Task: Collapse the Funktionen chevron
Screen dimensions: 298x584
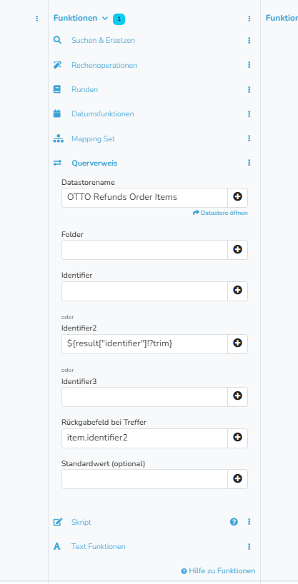Action: [105, 19]
